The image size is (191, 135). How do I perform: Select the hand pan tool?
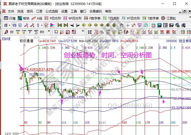(121, 25)
